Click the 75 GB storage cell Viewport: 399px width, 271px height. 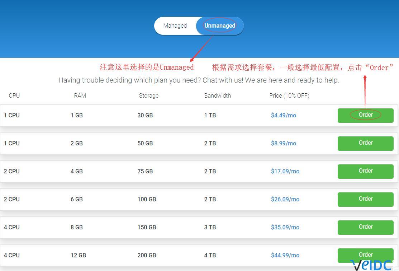[145, 172]
